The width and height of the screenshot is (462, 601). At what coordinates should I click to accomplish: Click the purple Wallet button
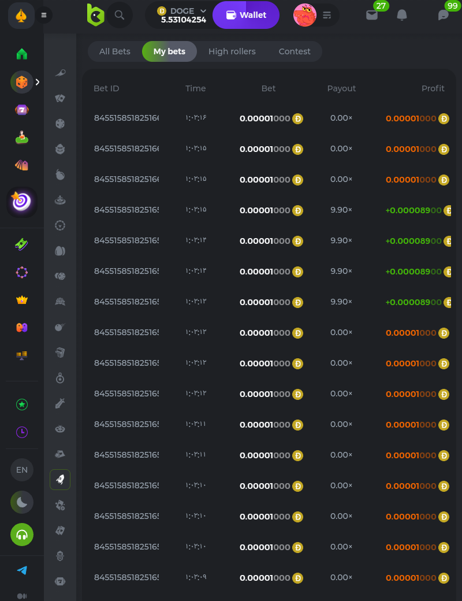tap(246, 15)
